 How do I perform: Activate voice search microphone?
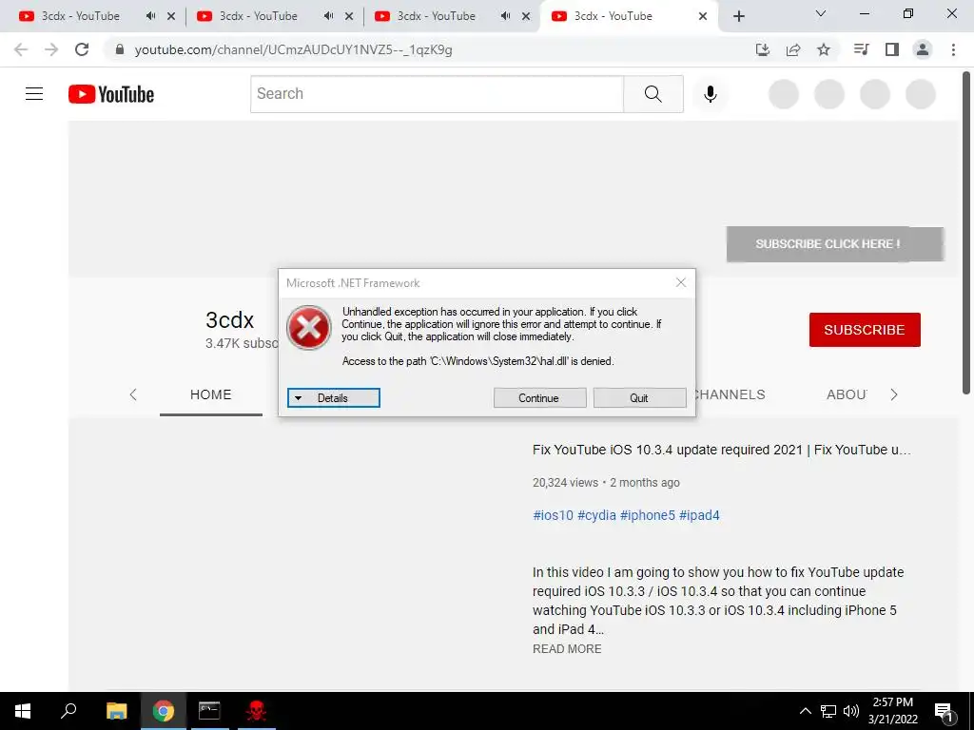click(710, 94)
